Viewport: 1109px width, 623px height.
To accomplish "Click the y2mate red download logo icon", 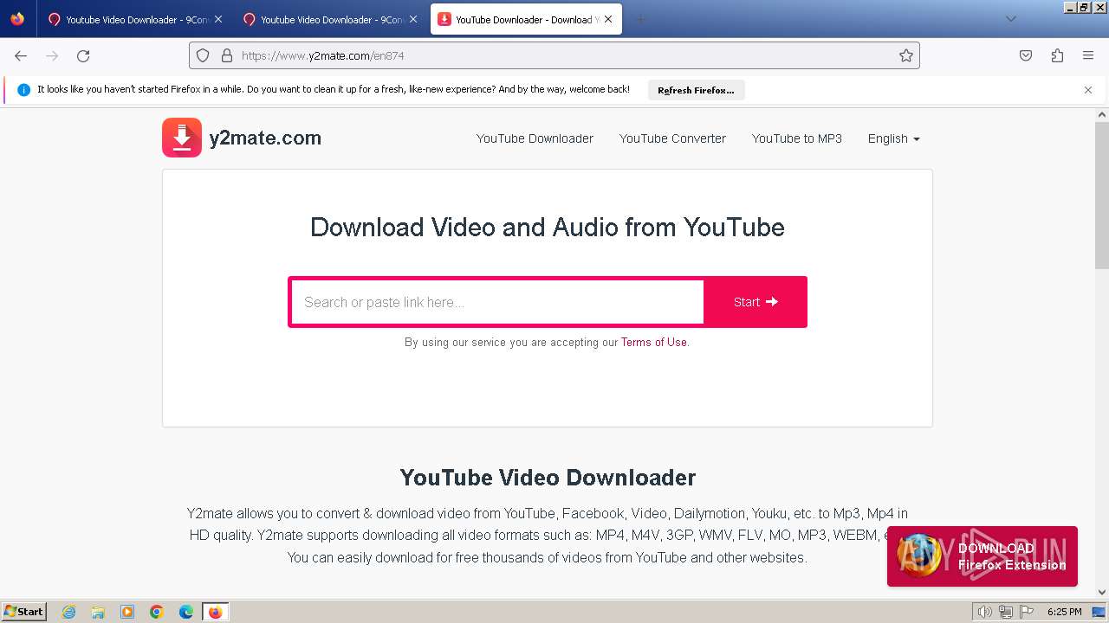I will pyautogui.click(x=182, y=138).
